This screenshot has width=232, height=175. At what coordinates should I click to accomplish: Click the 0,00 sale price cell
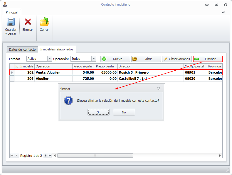[x=106, y=79]
